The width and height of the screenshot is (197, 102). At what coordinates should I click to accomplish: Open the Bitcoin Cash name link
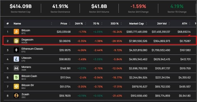tap(29, 76)
